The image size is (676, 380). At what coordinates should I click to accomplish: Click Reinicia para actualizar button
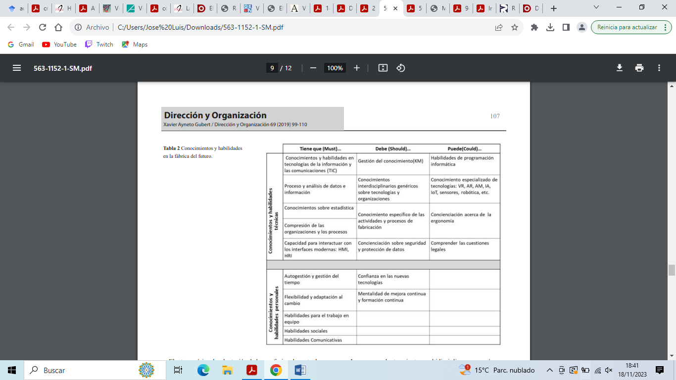tap(627, 28)
